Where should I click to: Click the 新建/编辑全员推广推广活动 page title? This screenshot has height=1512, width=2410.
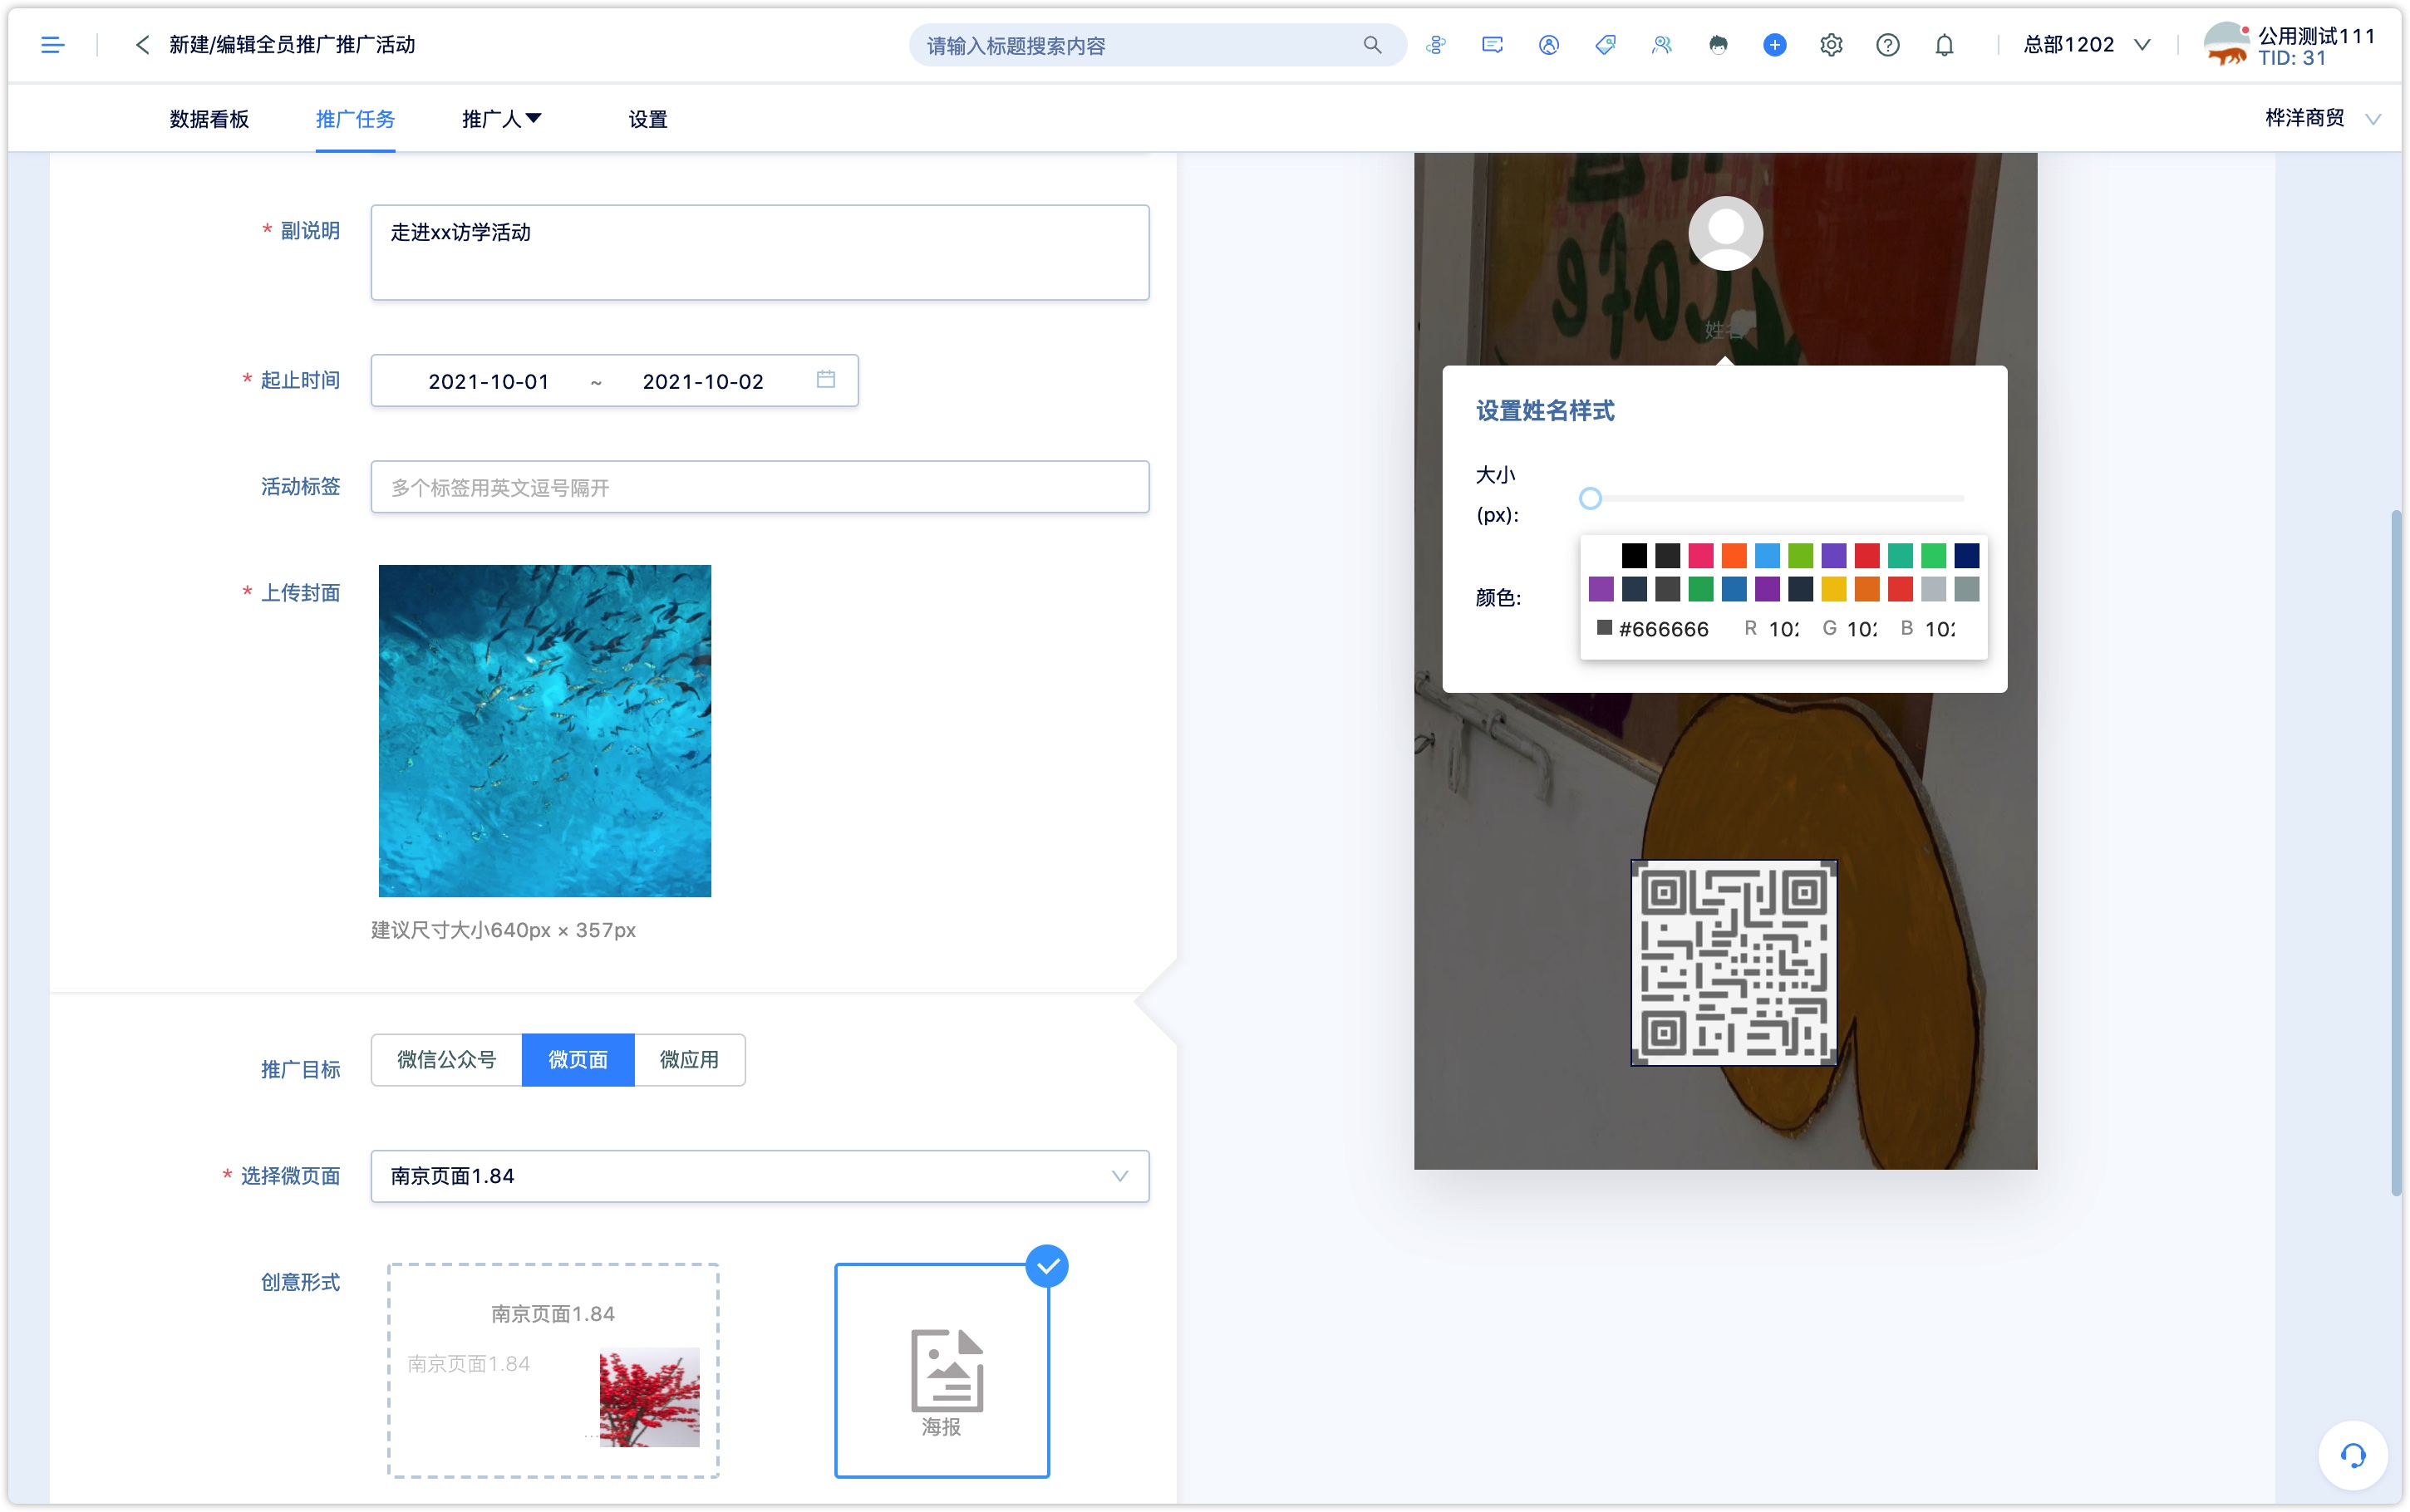click(x=292, y=45)
